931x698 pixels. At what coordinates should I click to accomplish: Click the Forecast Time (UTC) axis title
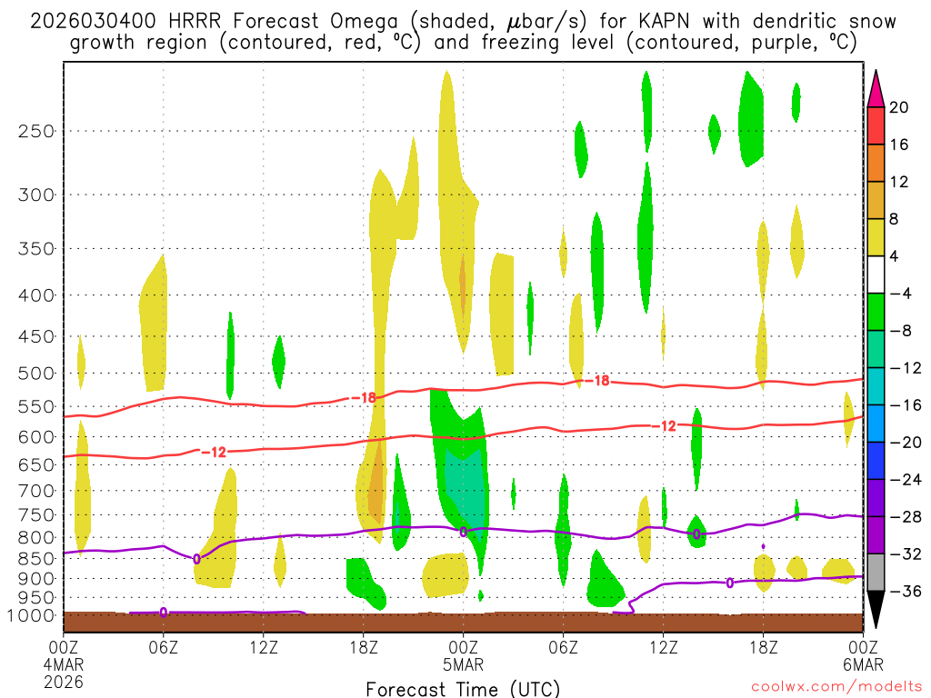(463, 689)
